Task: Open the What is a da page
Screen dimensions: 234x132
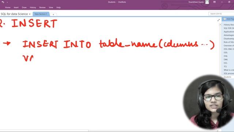Action: pos(229,70)
